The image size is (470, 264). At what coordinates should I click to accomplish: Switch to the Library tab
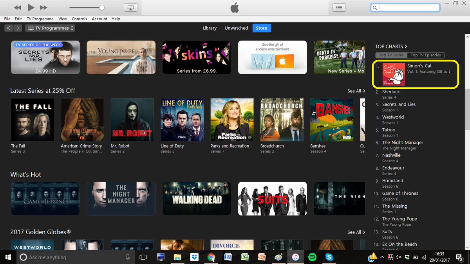tap(210, 28)
